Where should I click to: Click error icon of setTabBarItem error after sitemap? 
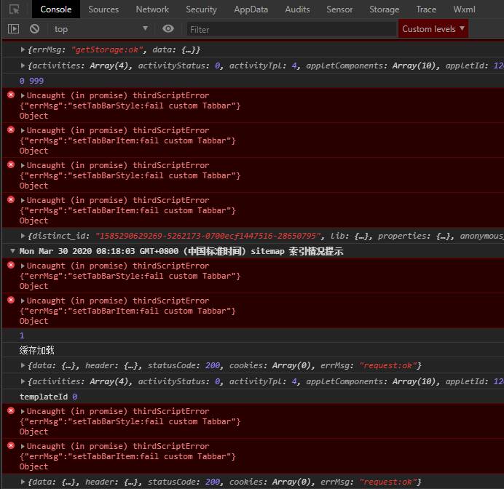(11, 300)
